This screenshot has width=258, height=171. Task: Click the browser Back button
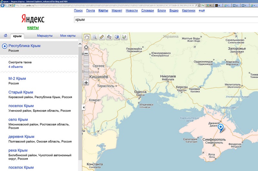(x=3, y=5)
